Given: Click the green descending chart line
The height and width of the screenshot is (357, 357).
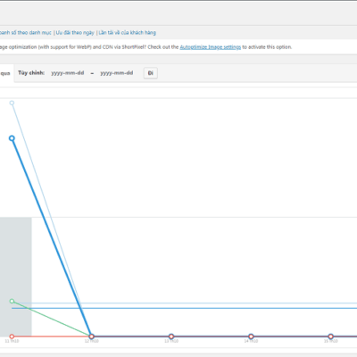Looking at the screenshot, I should click(52, 319).
